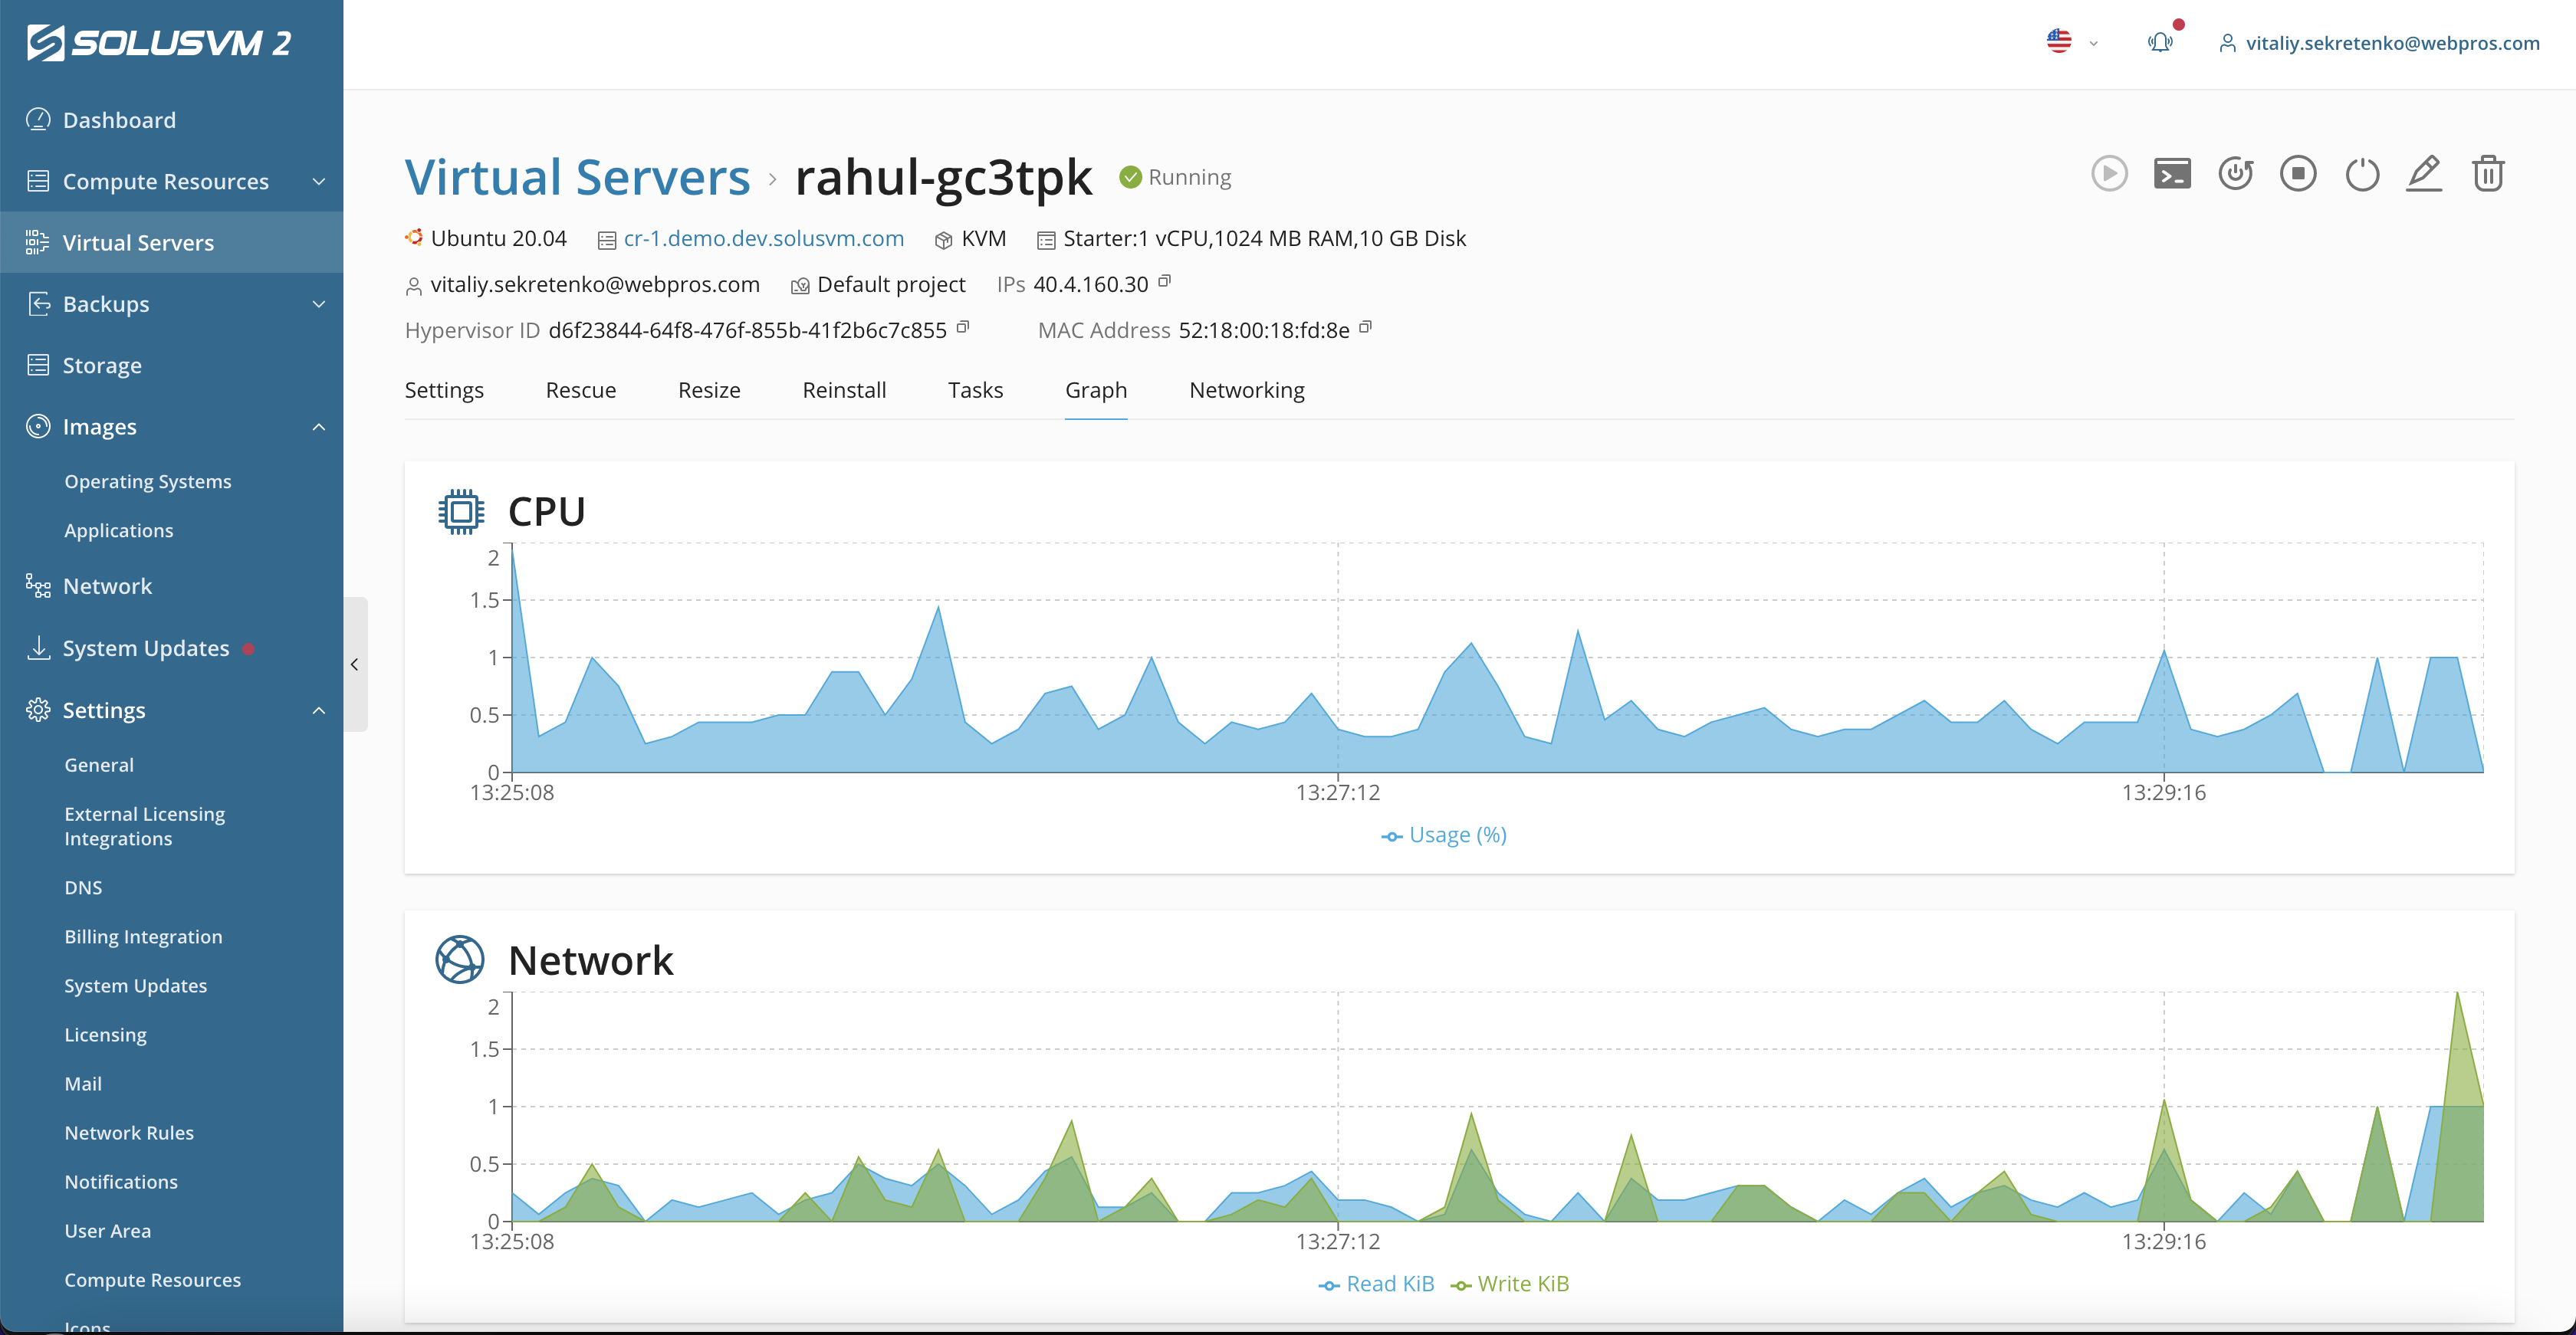Open the notifications bell icon
Image resolution: width=2576 pixels, height=1335 pixels.
click(x=2160, y=42)
